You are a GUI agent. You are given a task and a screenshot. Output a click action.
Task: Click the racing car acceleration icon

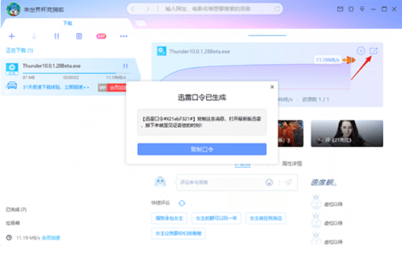click(x=12, y=85)
